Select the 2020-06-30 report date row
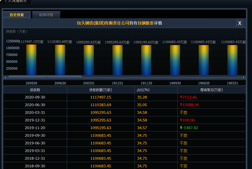Image resolution: width=252 pixels, height=169 pixels. [124, 105]
